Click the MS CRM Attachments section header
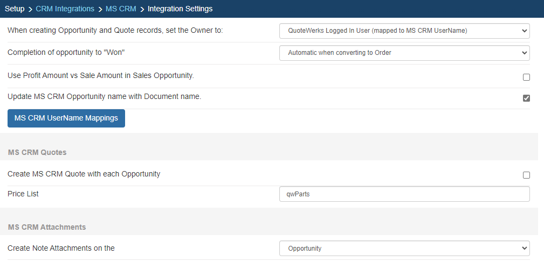544x262 pixels. coord(47,228)
